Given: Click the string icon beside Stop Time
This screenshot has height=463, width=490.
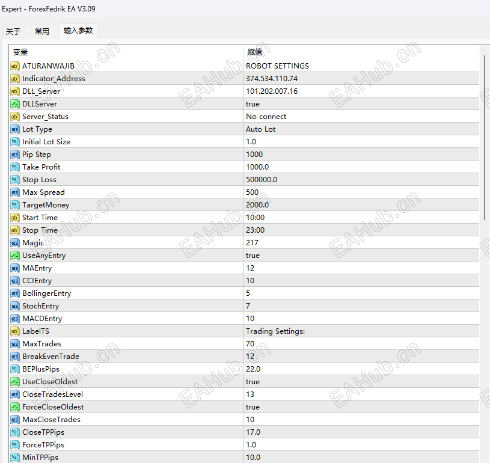Looking at the screenshot, I should tap(14, 230).
